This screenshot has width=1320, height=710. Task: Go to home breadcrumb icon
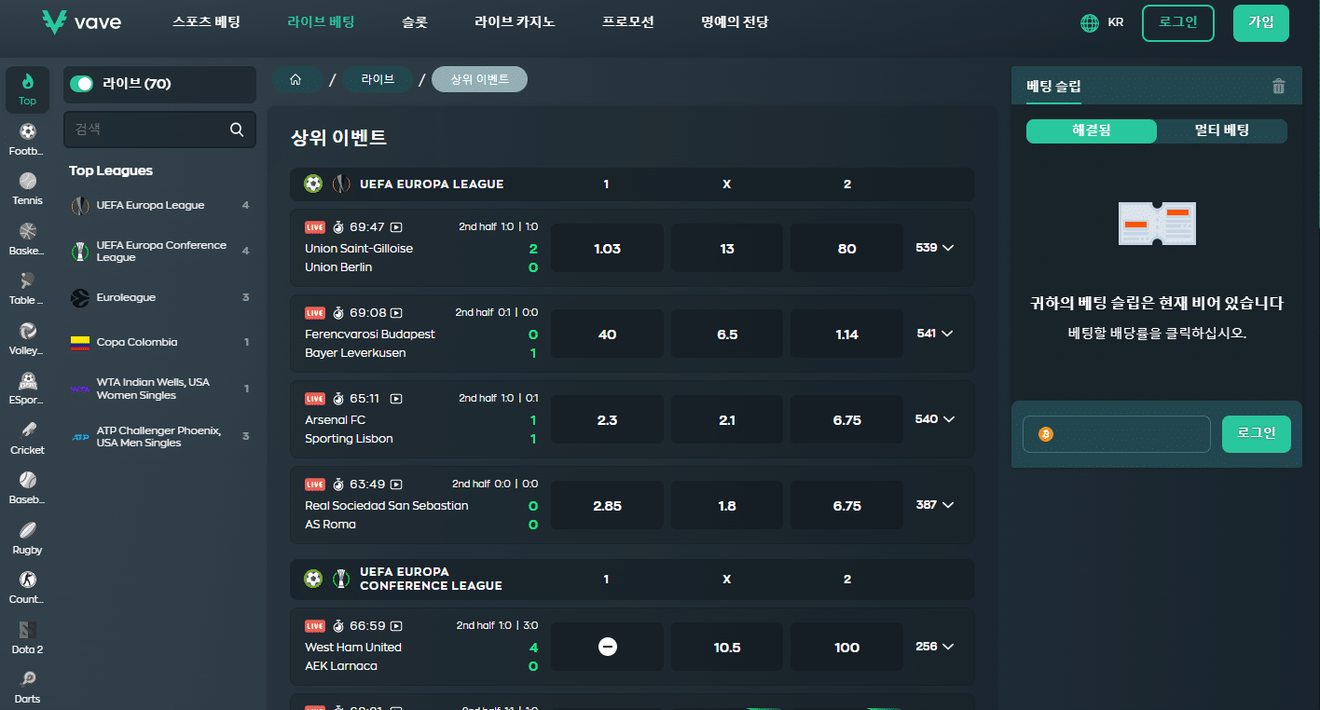tap(296, 80)
